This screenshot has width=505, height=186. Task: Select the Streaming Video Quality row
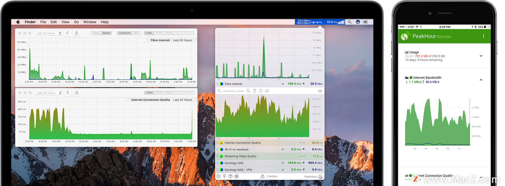click(x=270, y=156)
